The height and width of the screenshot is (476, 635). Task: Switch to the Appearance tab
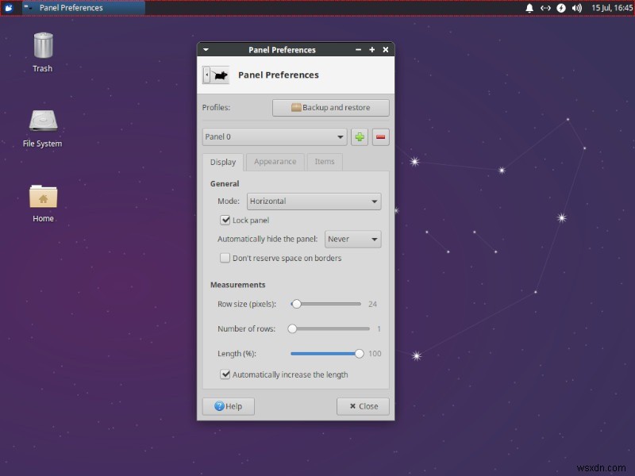(x=275, y=162)
